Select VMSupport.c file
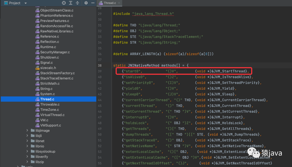 click(x=51, y=125)
